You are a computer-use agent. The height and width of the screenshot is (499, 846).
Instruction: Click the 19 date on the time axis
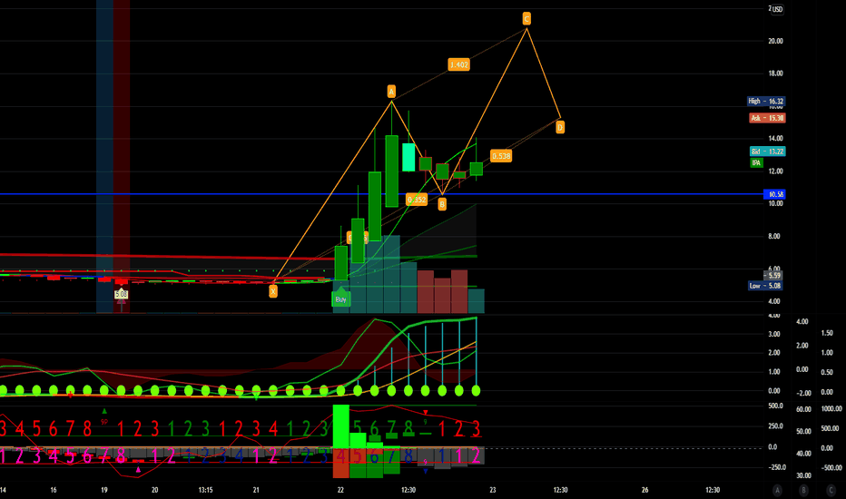(104, 490)
